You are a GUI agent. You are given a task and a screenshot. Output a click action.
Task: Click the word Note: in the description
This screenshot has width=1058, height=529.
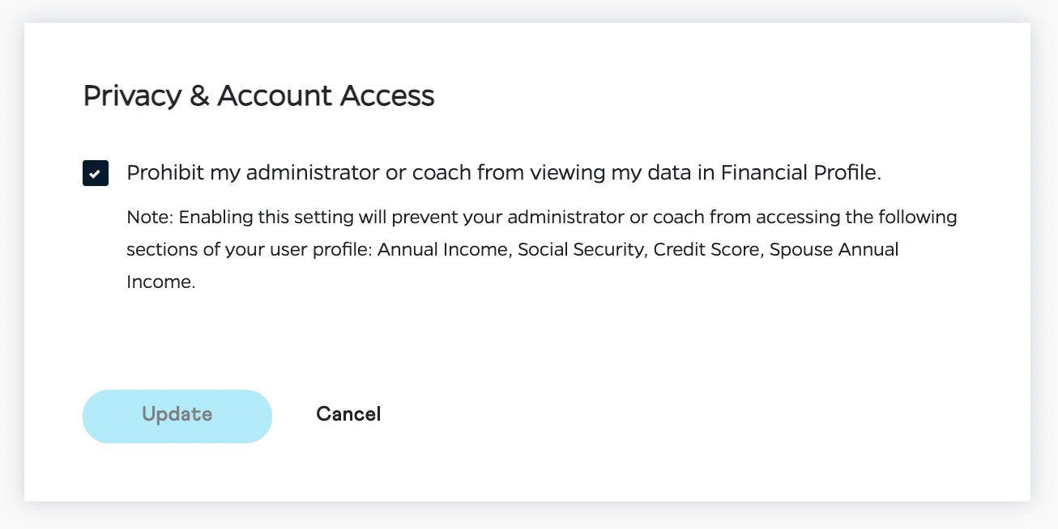149,218
